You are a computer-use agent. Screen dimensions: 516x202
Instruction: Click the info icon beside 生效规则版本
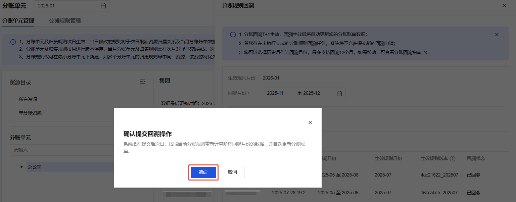point(452,159)
